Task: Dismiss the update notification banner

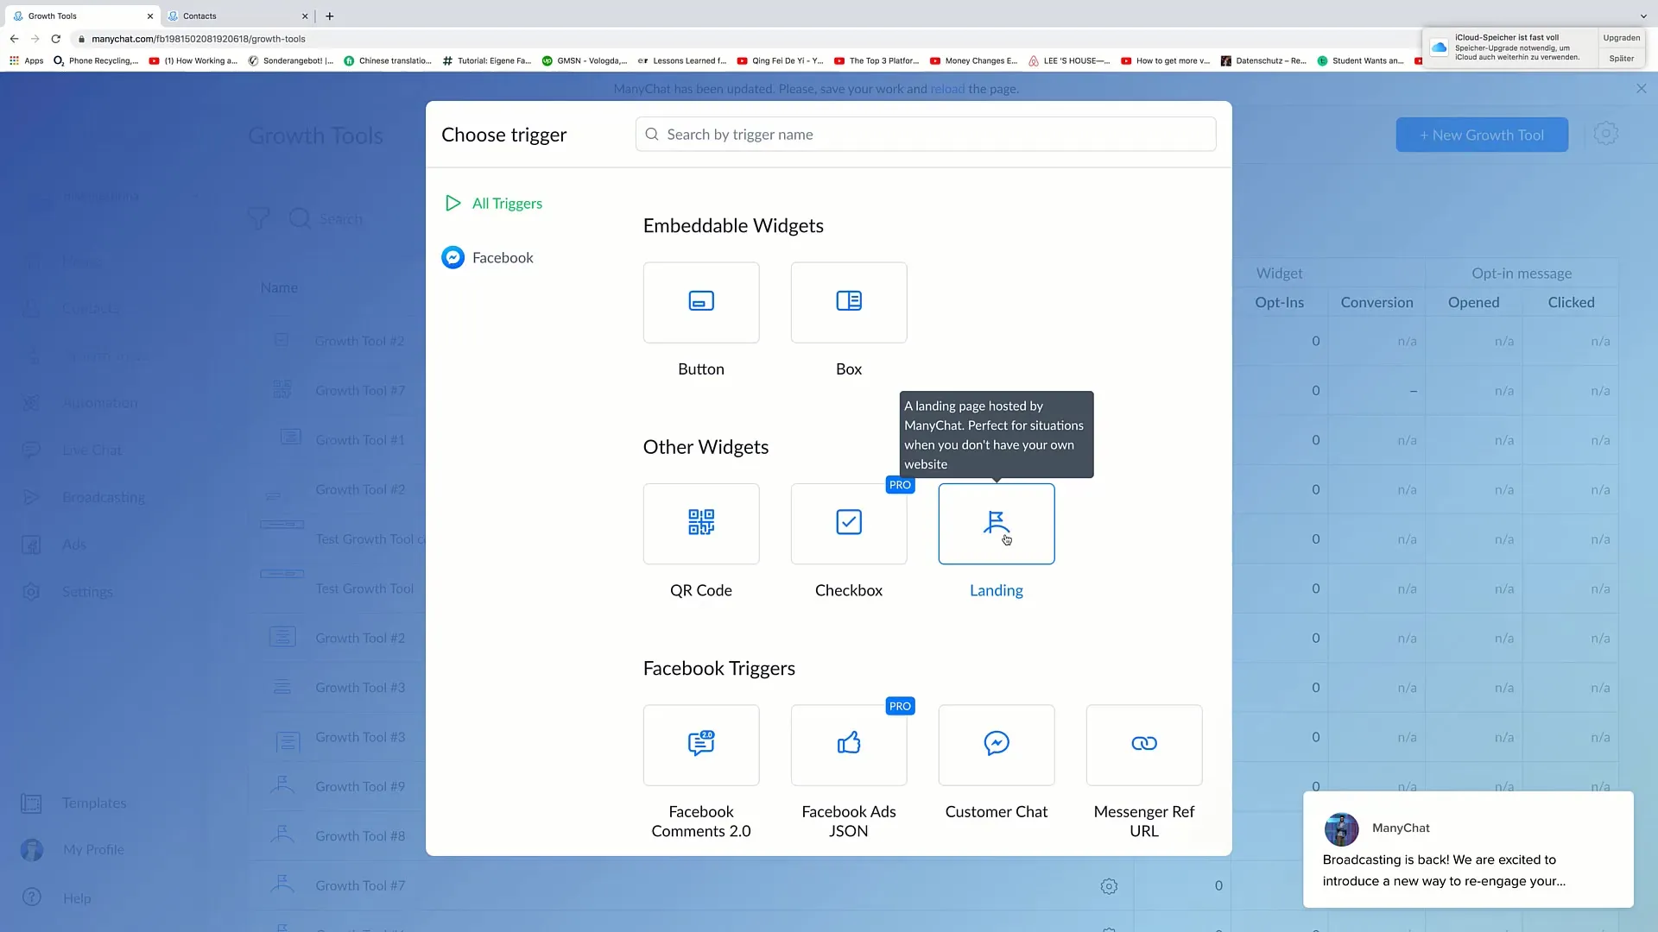Action: point(1641,89)
